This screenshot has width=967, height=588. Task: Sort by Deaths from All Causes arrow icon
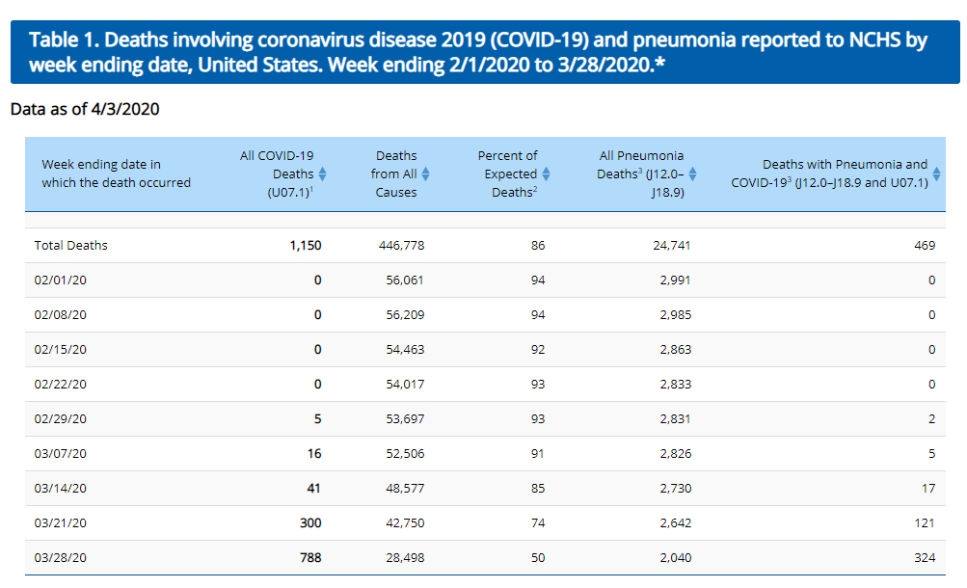pos(425,174)
